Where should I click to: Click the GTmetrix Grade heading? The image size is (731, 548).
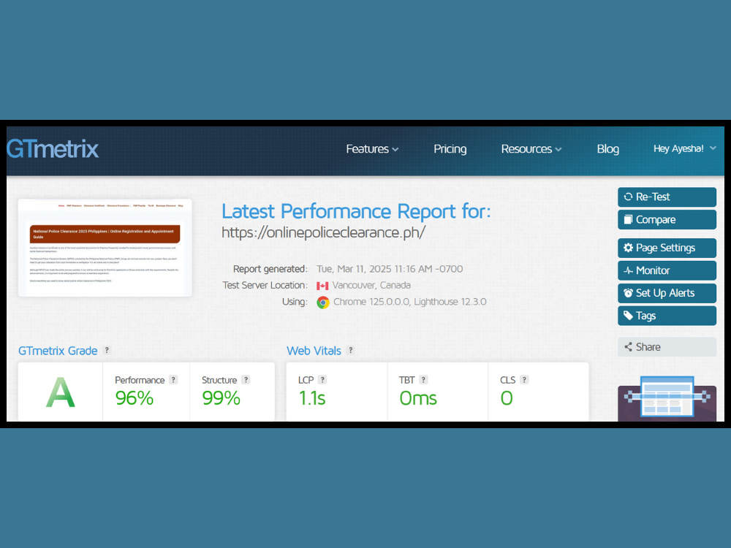point(58,351)
